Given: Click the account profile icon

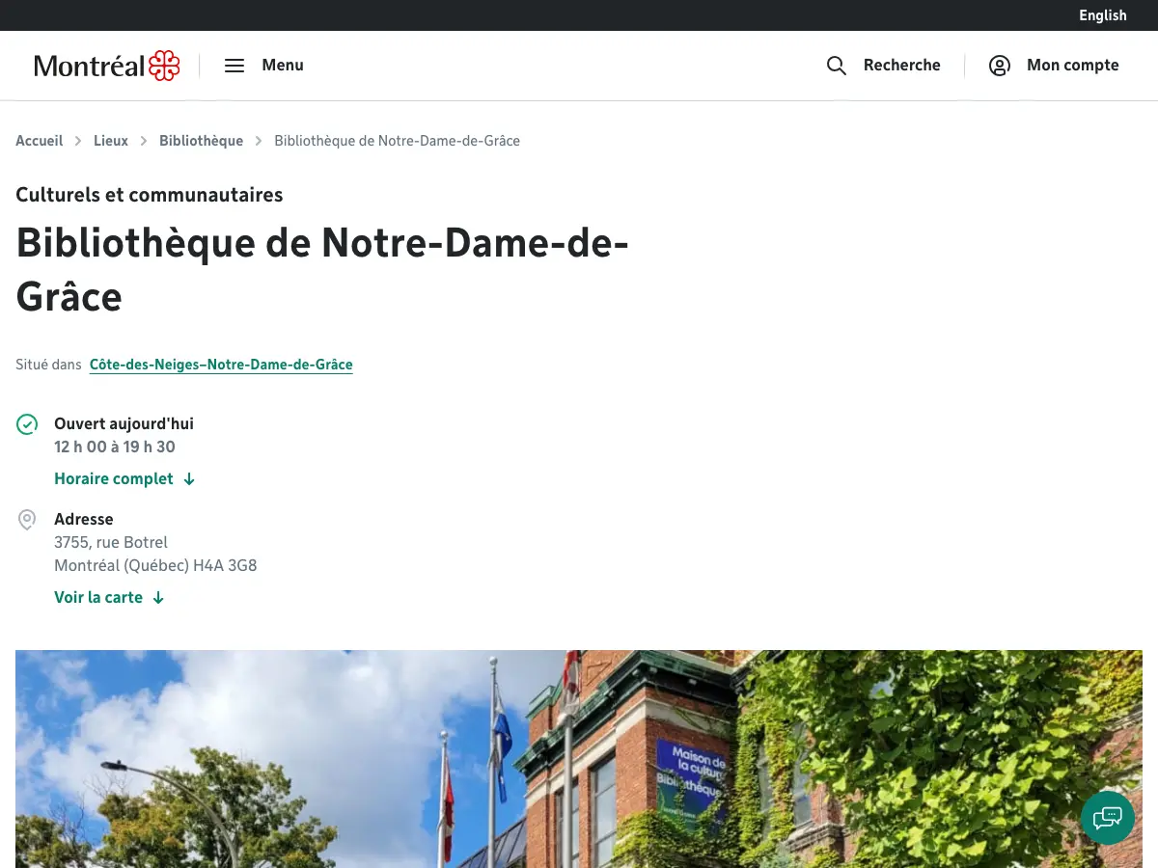Looking at the screenshot, I should pyautogui.click(x=1000, y=66).
